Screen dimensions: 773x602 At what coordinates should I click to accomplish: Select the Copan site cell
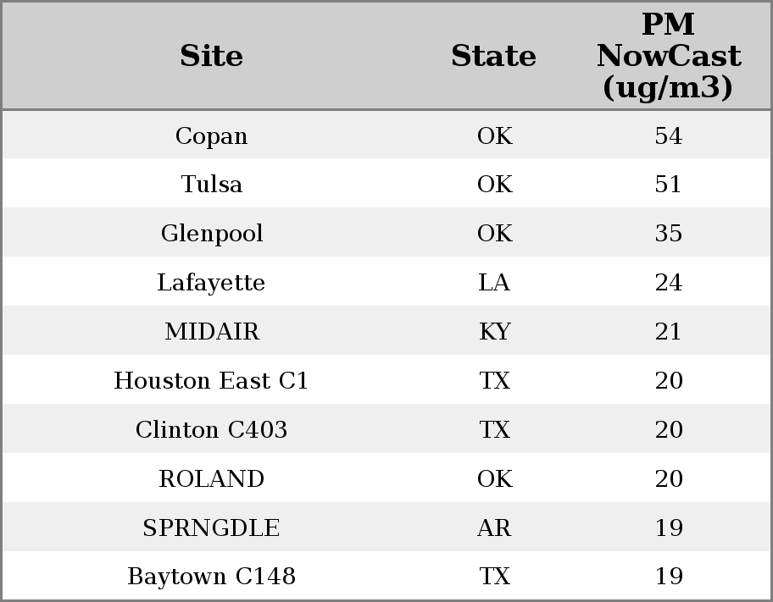tap(211, 136)
